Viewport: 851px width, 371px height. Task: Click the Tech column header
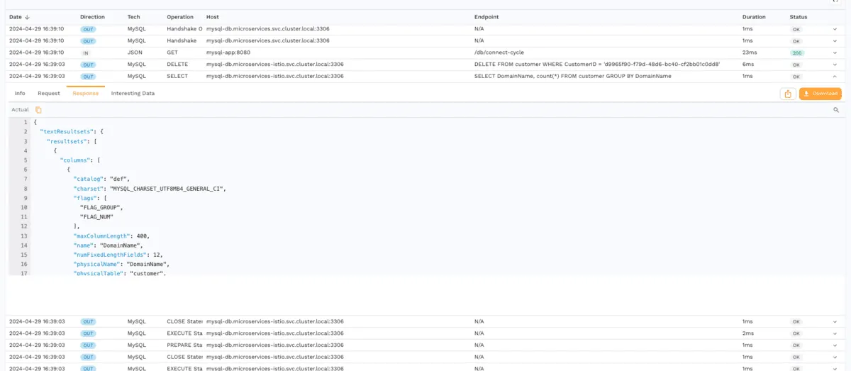[133, 16]
